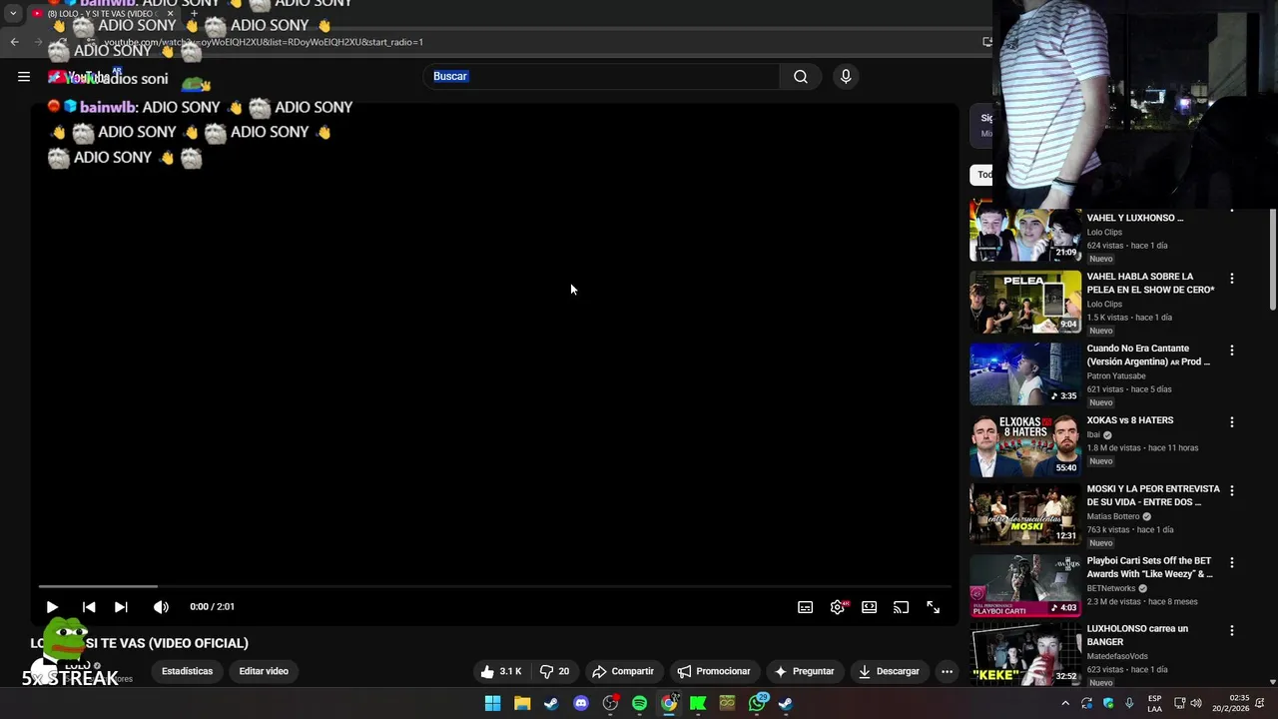Viewport: 1278px width, 719px height.
Task: Skip to next video in player
Action: coord(121,607)
